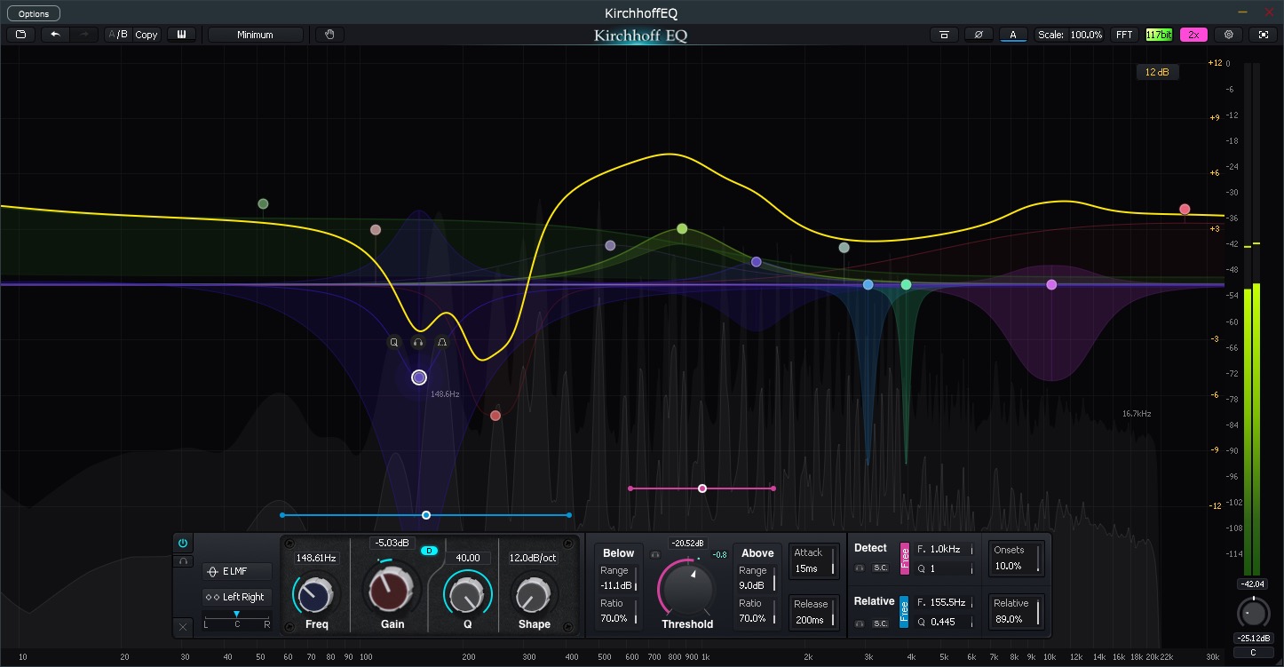Click the A/B compare button
Viewport: 1284px width, 667px height.
point(118,35)
